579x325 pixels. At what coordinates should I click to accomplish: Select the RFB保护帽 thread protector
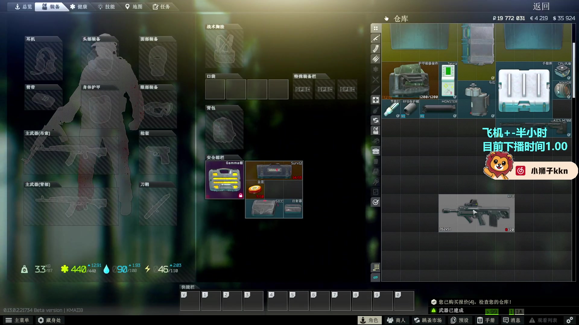410,109
